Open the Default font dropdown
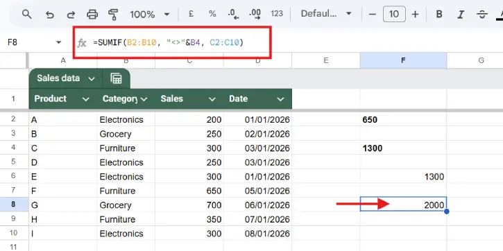This screenshot has width=503, height=251. (x=326, y=14)
